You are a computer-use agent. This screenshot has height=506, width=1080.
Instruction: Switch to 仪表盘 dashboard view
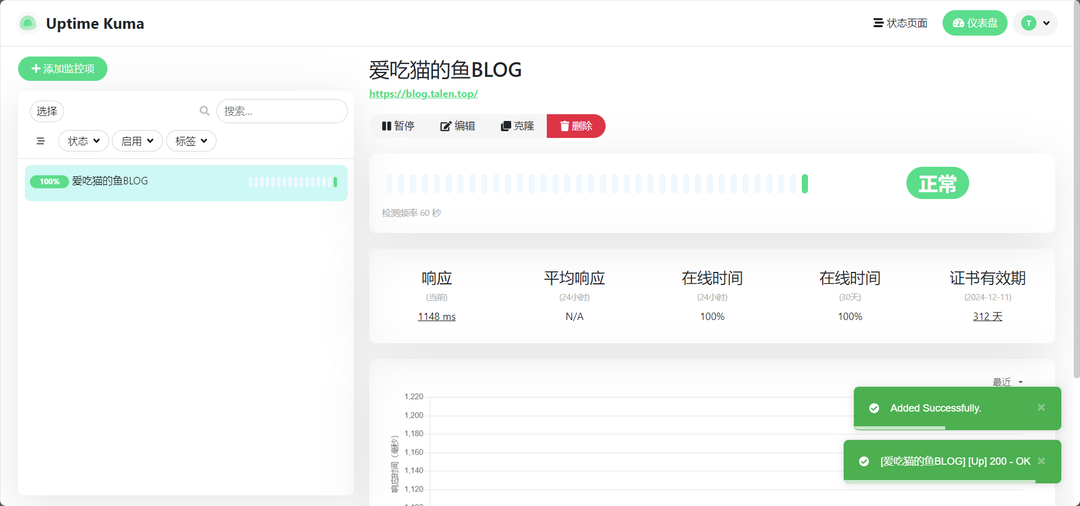tap(975, 23)
